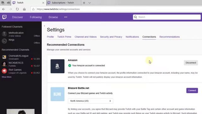This screenshot has width=202, height=114.
Task: Open the Security and Privacy tab
Action: click(x=111, y=37)
